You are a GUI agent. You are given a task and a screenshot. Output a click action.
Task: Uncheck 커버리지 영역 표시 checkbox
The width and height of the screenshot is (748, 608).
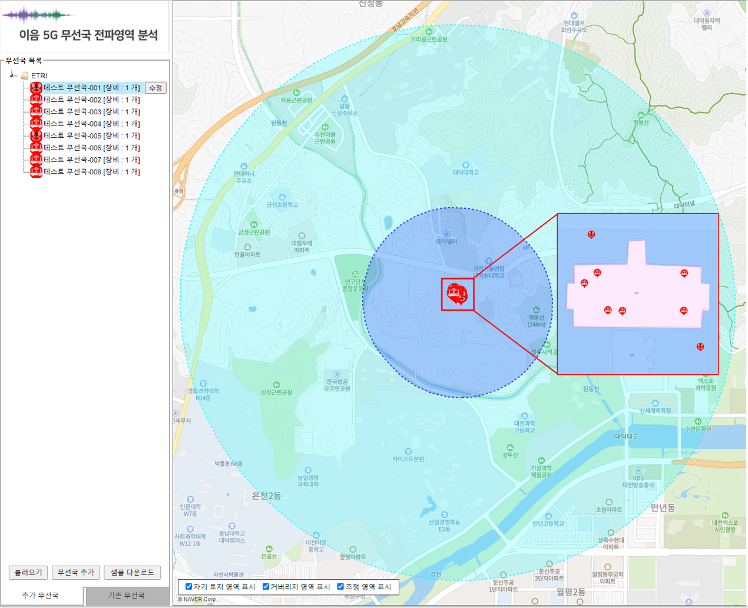(266, 587)
